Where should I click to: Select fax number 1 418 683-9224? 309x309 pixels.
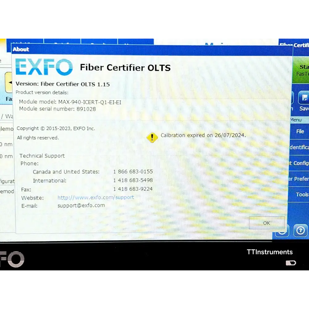133,189
